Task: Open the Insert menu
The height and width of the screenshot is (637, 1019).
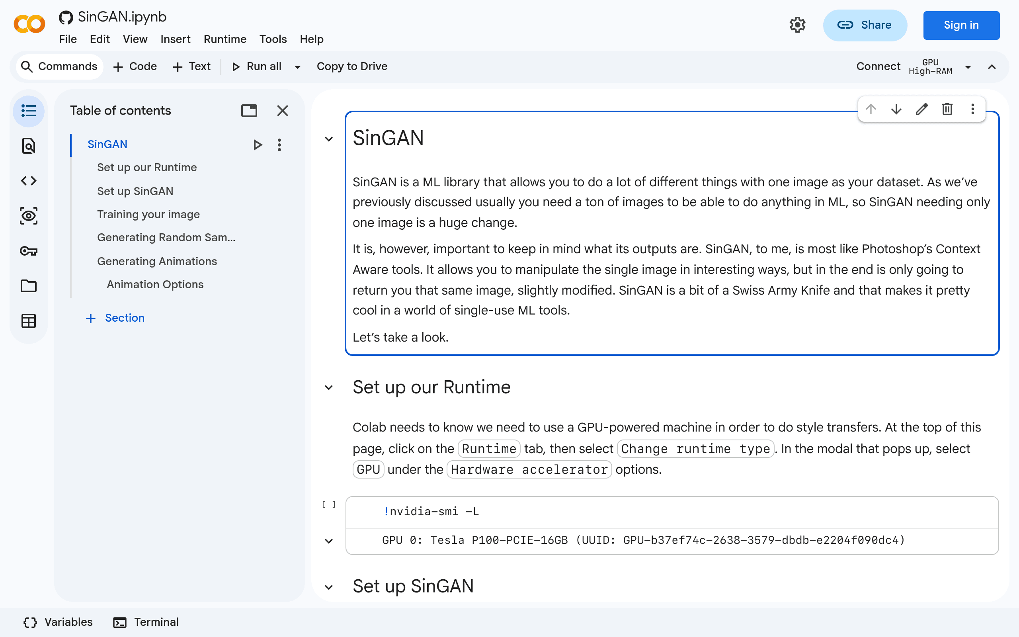Action: pos(175,39)
